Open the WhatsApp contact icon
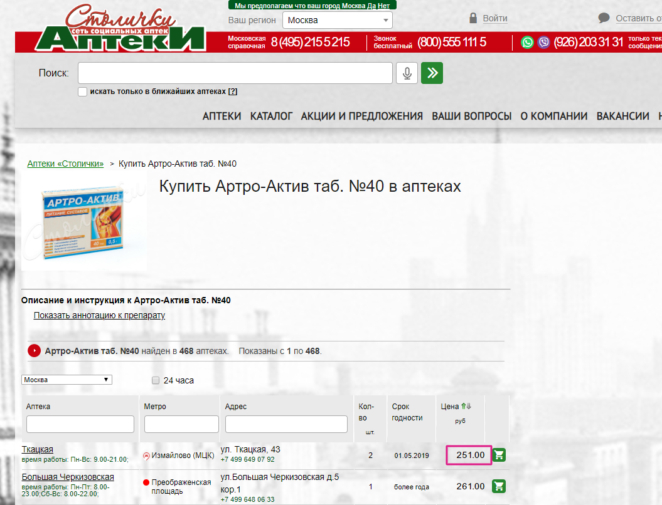 (x=527, y=42)
